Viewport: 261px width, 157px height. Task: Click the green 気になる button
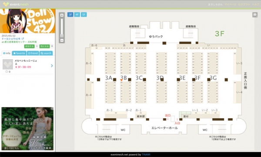point(44,46)
